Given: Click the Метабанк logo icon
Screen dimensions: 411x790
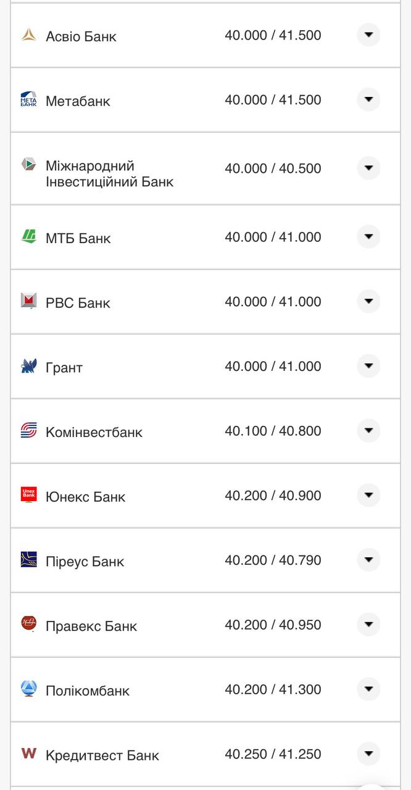Looking at the screenshot, I should (x=29, y=99).
